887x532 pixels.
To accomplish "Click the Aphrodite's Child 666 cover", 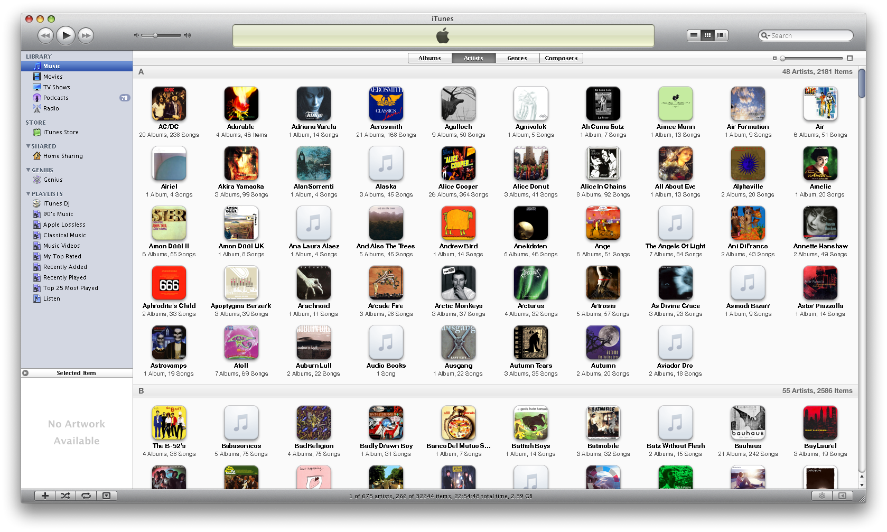I will [169, 283].
